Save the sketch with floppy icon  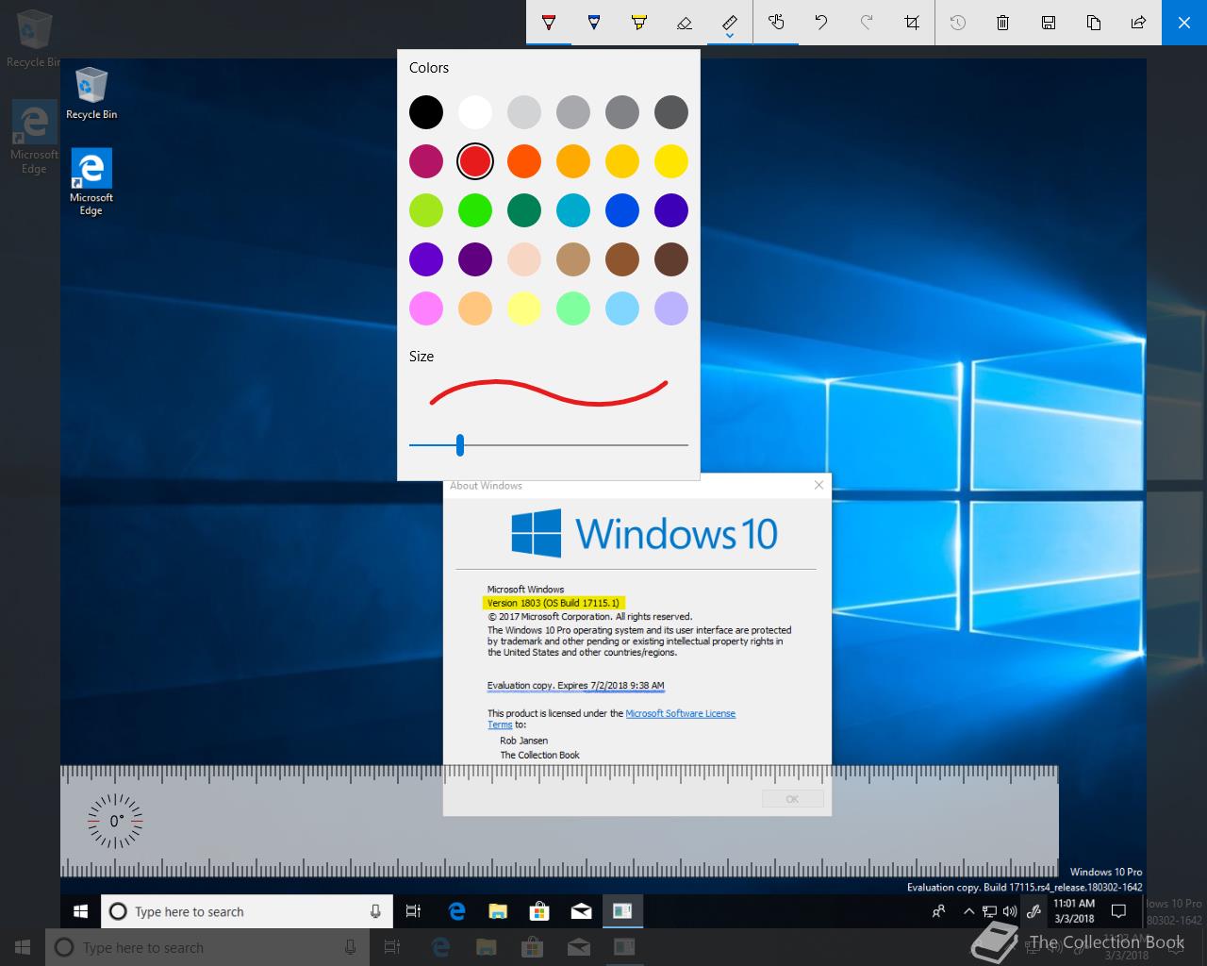pyautogui.click(x=1049, y=22)
